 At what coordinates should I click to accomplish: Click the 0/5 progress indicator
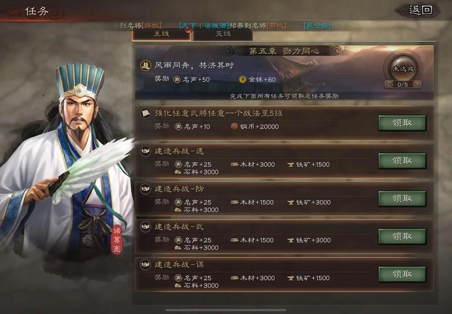click(x=402, y=85)
